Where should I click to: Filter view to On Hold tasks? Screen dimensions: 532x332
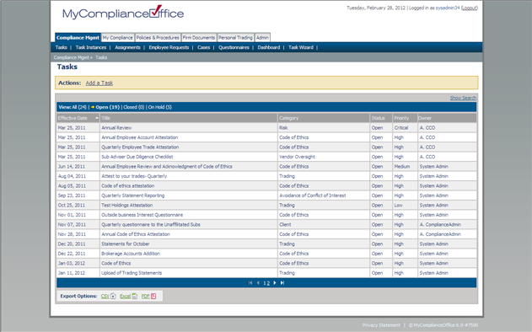[160, 107]
